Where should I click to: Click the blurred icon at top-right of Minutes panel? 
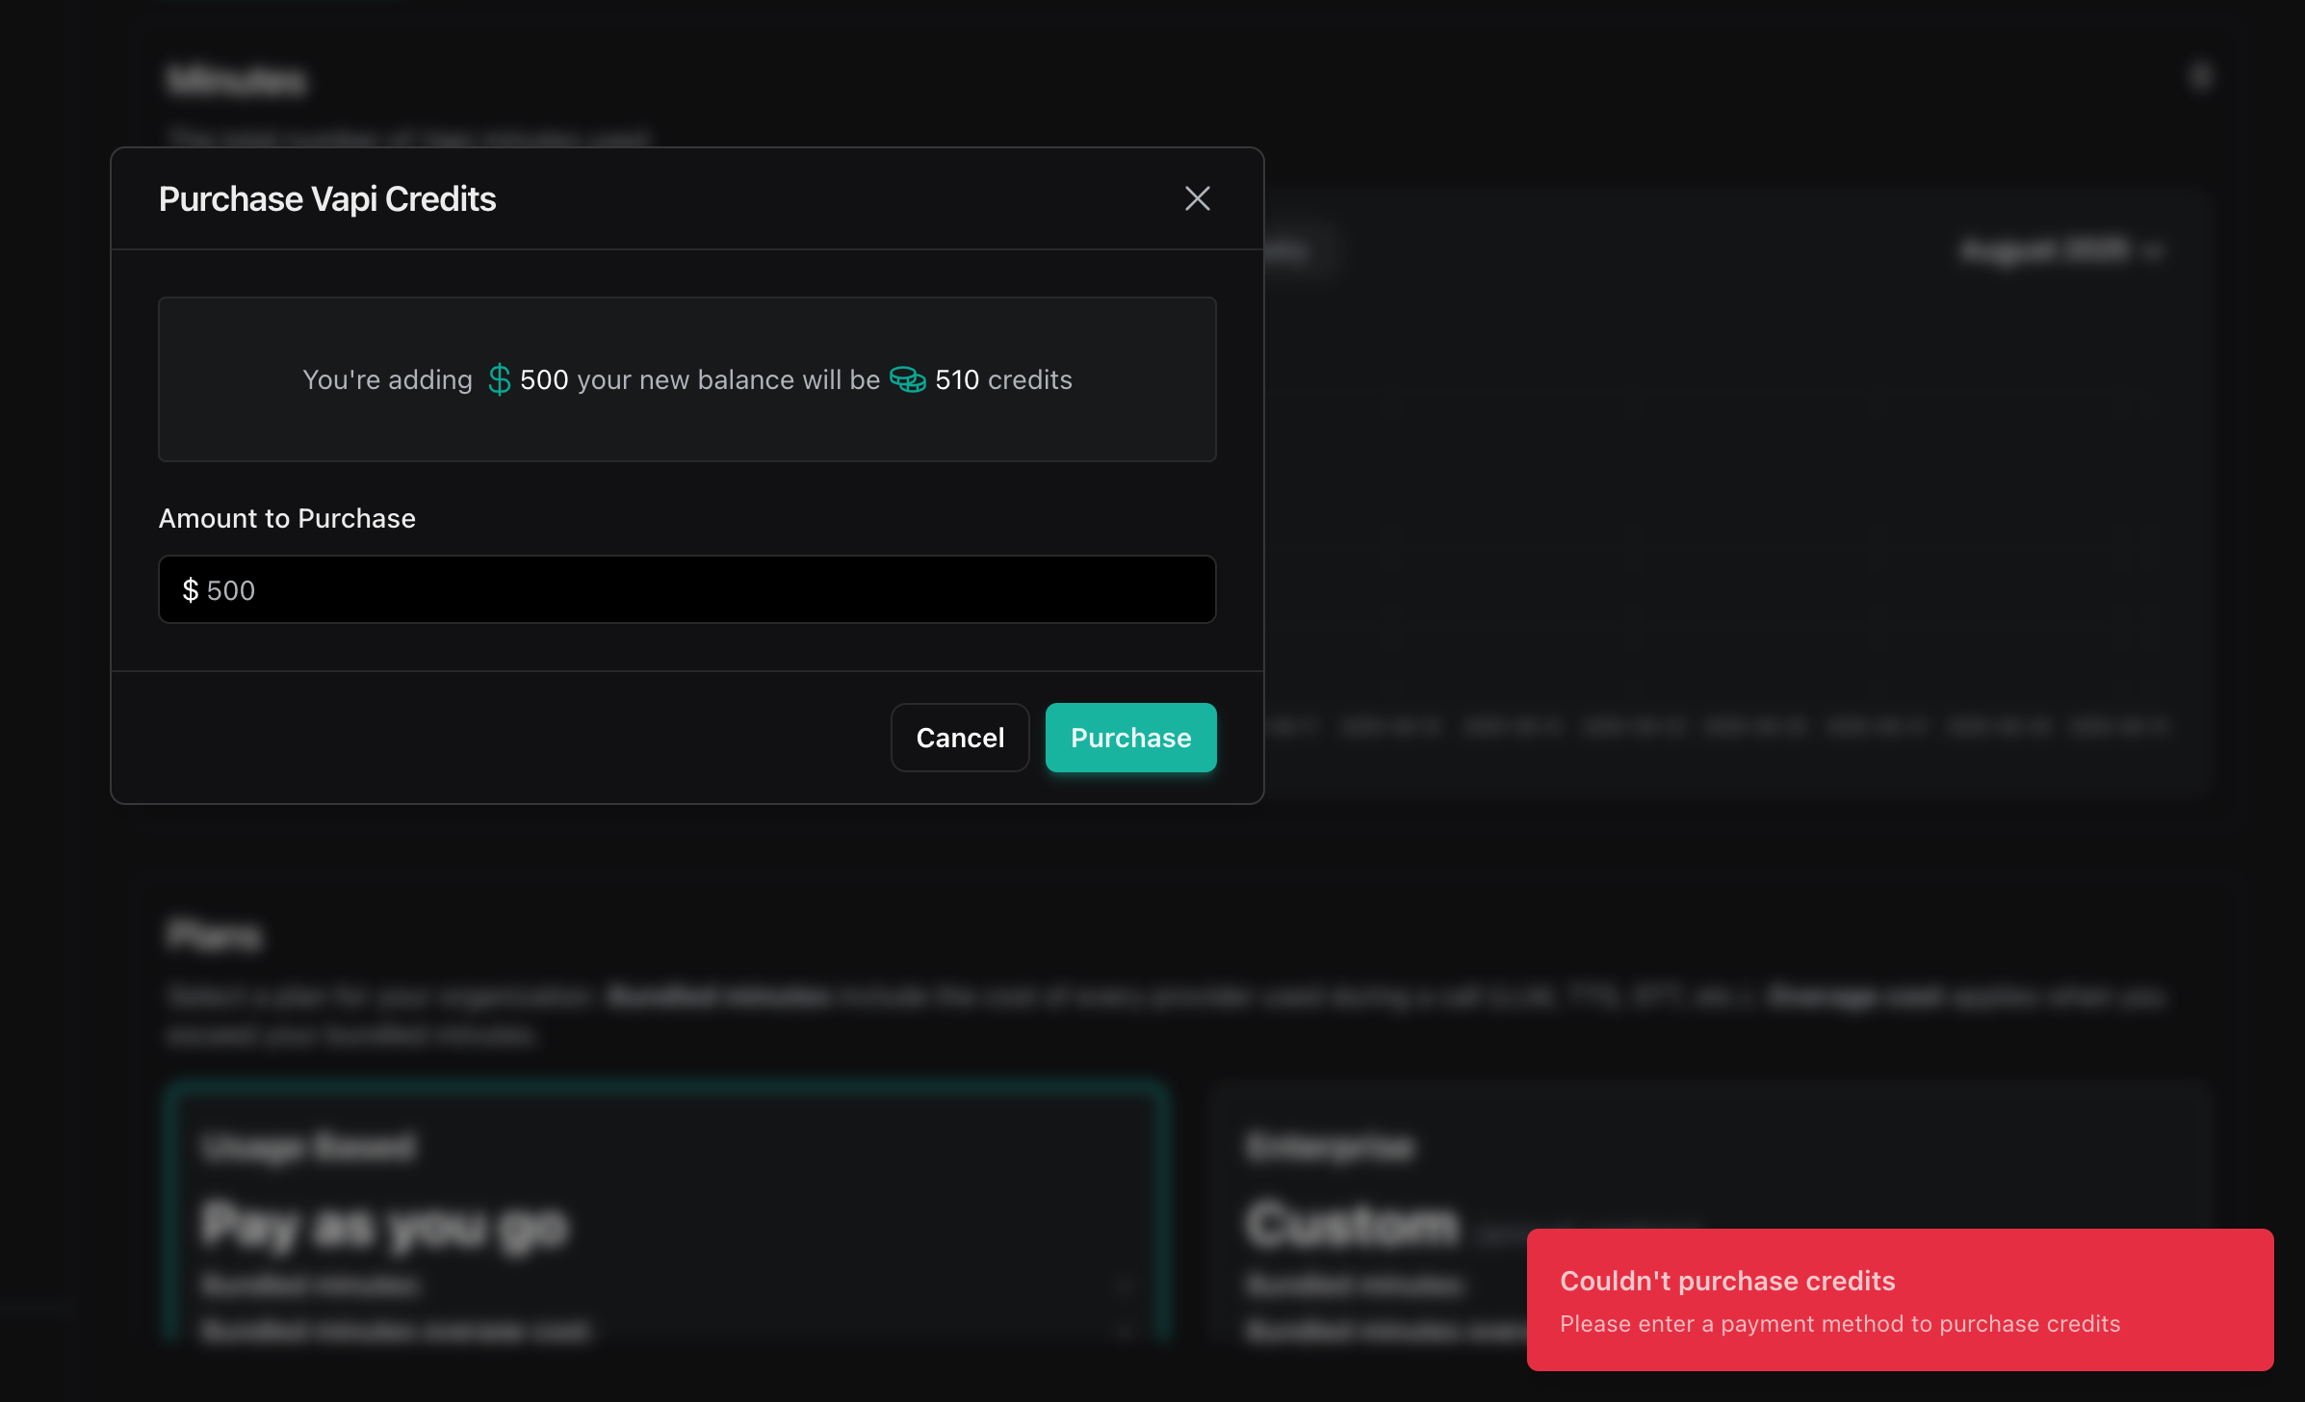[x=2201, y=77]
